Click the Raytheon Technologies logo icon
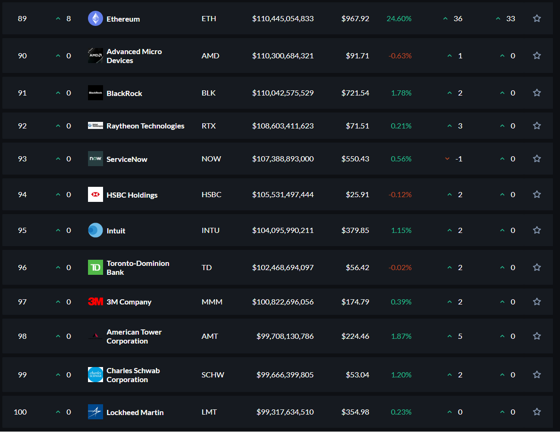The width and height of the screenshot is (560, 432). pos(96,126)
